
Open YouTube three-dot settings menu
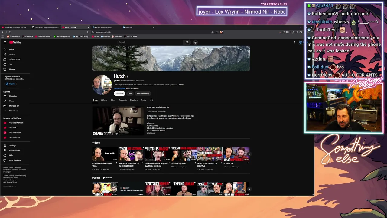294,42
